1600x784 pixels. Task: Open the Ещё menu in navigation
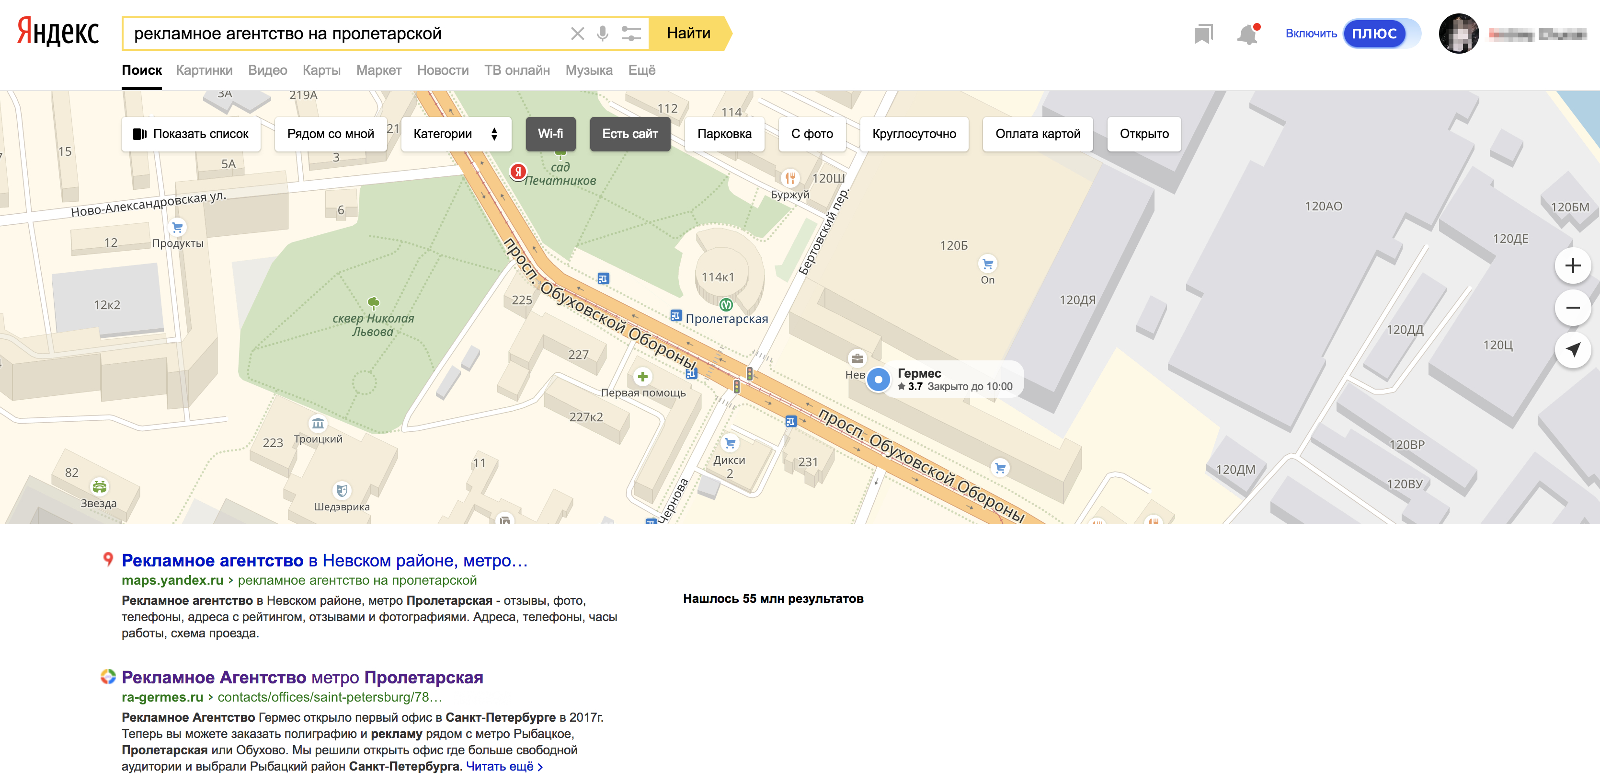[641, 70]
